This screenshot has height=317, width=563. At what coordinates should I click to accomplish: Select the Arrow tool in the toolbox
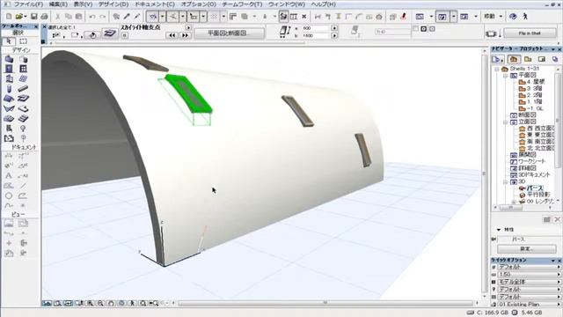(8, 41)
